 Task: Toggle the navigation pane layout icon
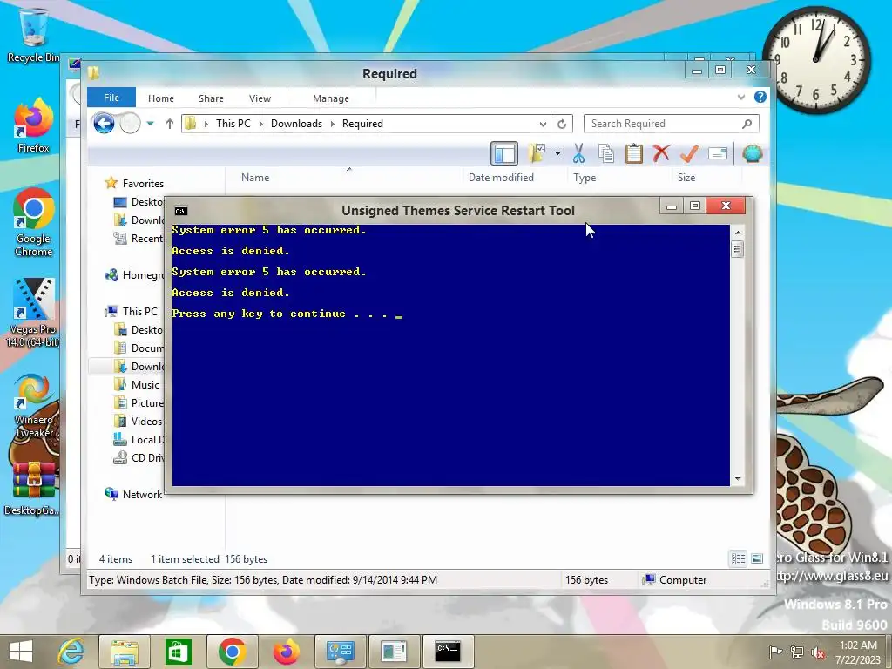pos(504,153)
